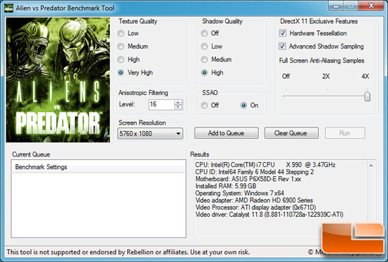Click the anti-aliasing samples slider handle
The width and height of the screenshot is (388, 262).
tap(368, 96)
